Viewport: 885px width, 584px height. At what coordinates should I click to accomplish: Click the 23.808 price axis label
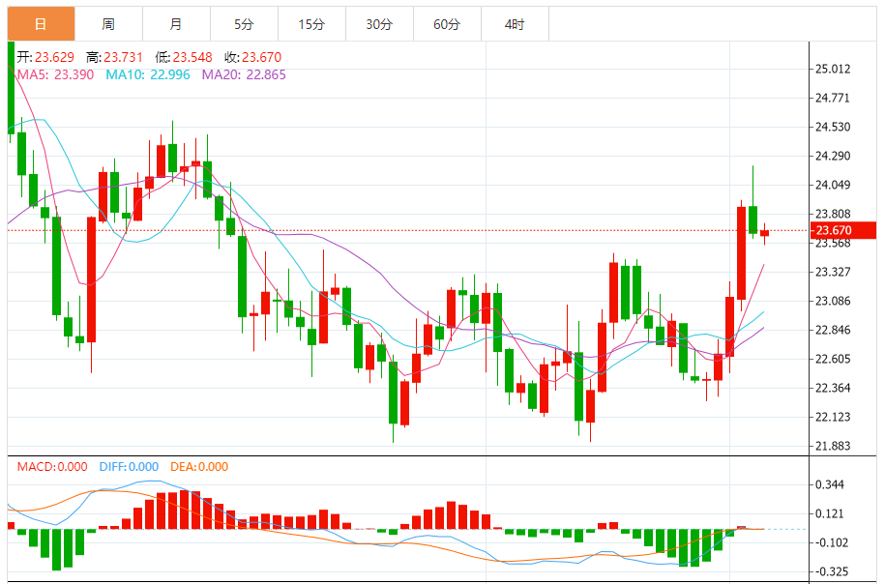(833, 214)
